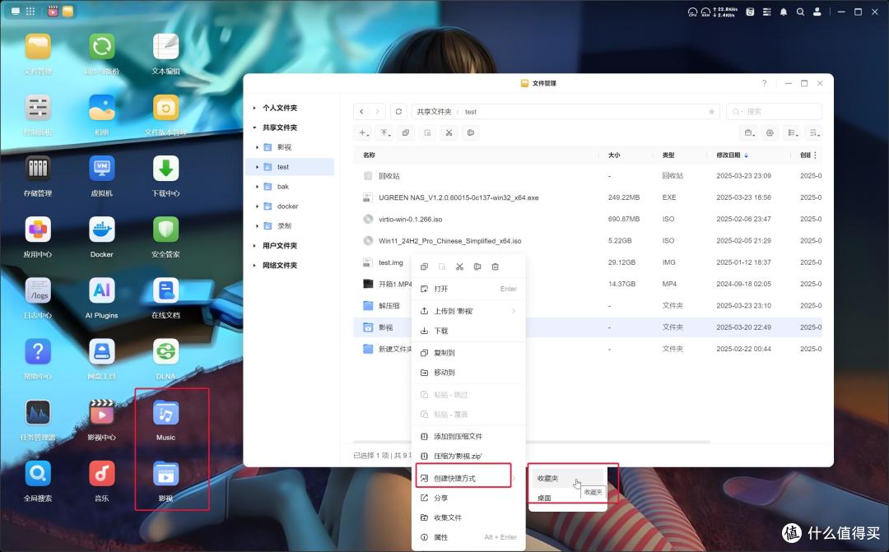Open the 音乐 desktop app
Viewport: 889px width, 552px height.
[x=102, y=475]
